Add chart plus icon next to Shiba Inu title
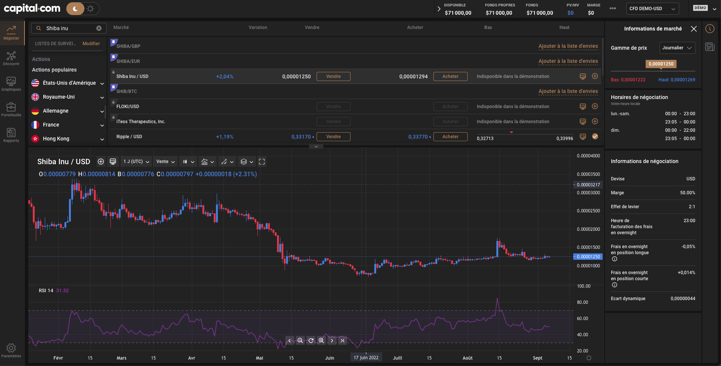 pyautogui.click(x=101, y=162)
